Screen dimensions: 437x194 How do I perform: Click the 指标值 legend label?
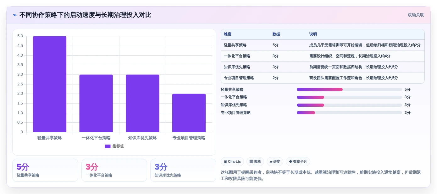tap(118, 146)
